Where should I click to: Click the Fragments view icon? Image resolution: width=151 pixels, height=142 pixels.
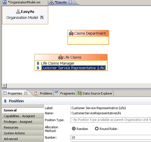tap(57, 93)
